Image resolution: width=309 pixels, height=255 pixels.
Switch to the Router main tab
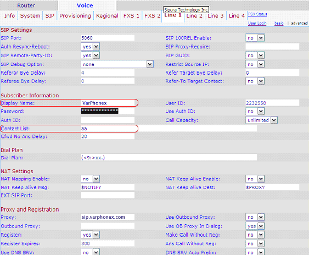(26, 5)
